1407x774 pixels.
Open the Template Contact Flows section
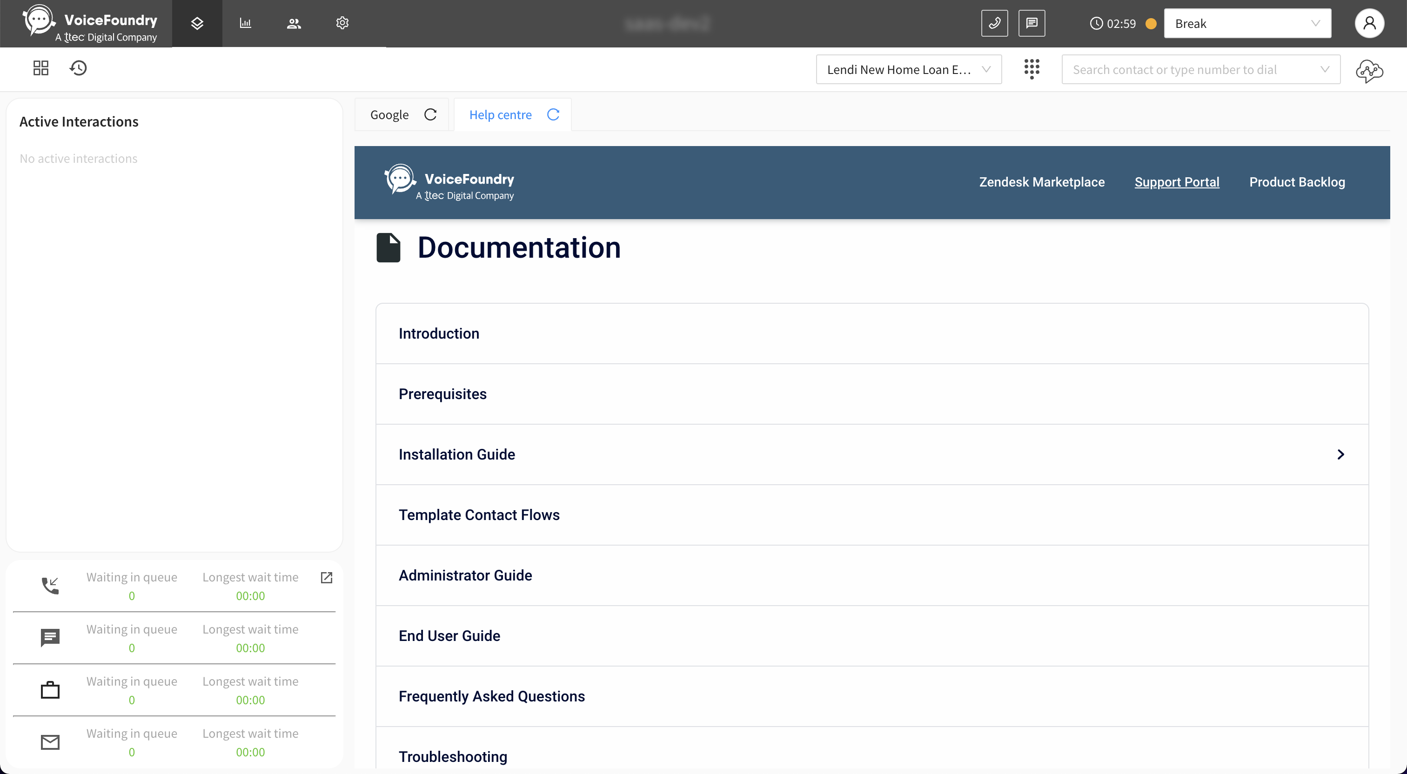pos(872,515)
